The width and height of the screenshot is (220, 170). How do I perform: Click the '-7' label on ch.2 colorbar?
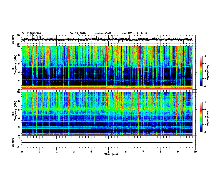pyautogui.click(x=205, y=132)
